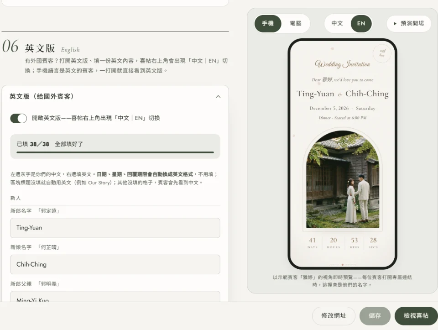Click Ting-Yuan & Chih-Ching names in preview
The width and height of the screenshot is (438, 330).
pyautogui.click(x=343, y=94)
